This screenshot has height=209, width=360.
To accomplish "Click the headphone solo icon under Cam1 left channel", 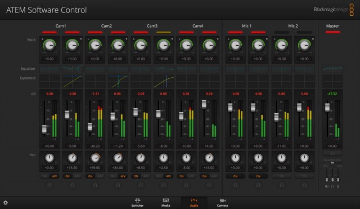I will (49, 185).
